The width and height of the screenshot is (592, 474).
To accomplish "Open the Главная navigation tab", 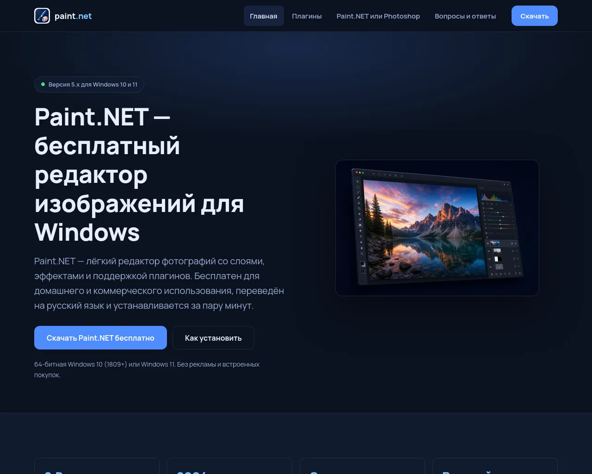I will click(264, 16).
